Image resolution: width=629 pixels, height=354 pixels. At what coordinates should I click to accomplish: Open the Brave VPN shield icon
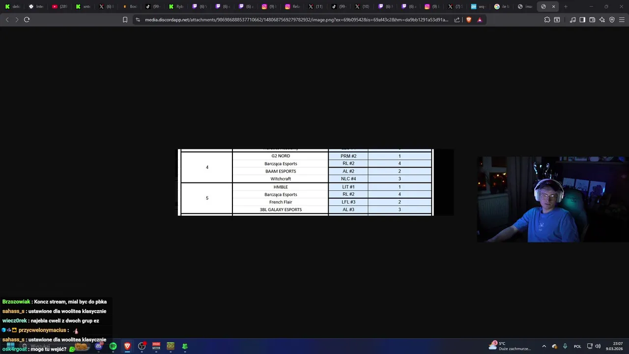point(612,20)
